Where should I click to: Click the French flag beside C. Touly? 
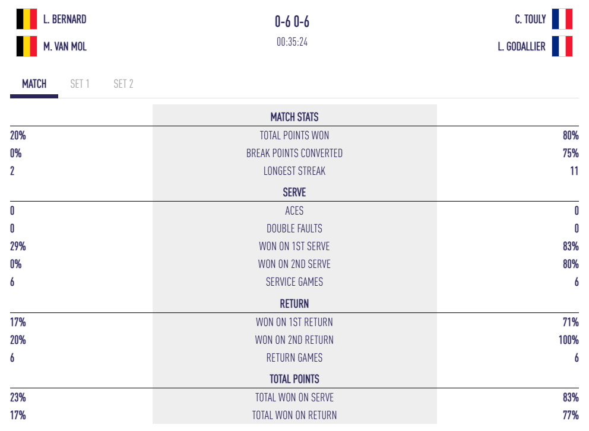(562, 19)
